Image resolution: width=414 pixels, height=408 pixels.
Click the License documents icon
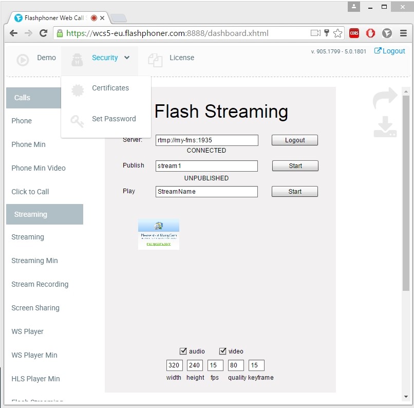coord(155,60)
